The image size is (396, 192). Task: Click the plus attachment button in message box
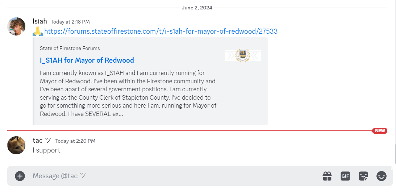(x=20, y=176)
